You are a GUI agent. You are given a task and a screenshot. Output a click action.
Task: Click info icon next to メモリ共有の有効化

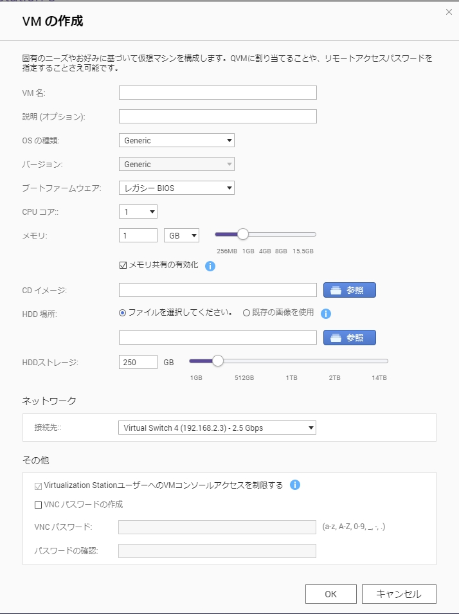click(210, 266)
